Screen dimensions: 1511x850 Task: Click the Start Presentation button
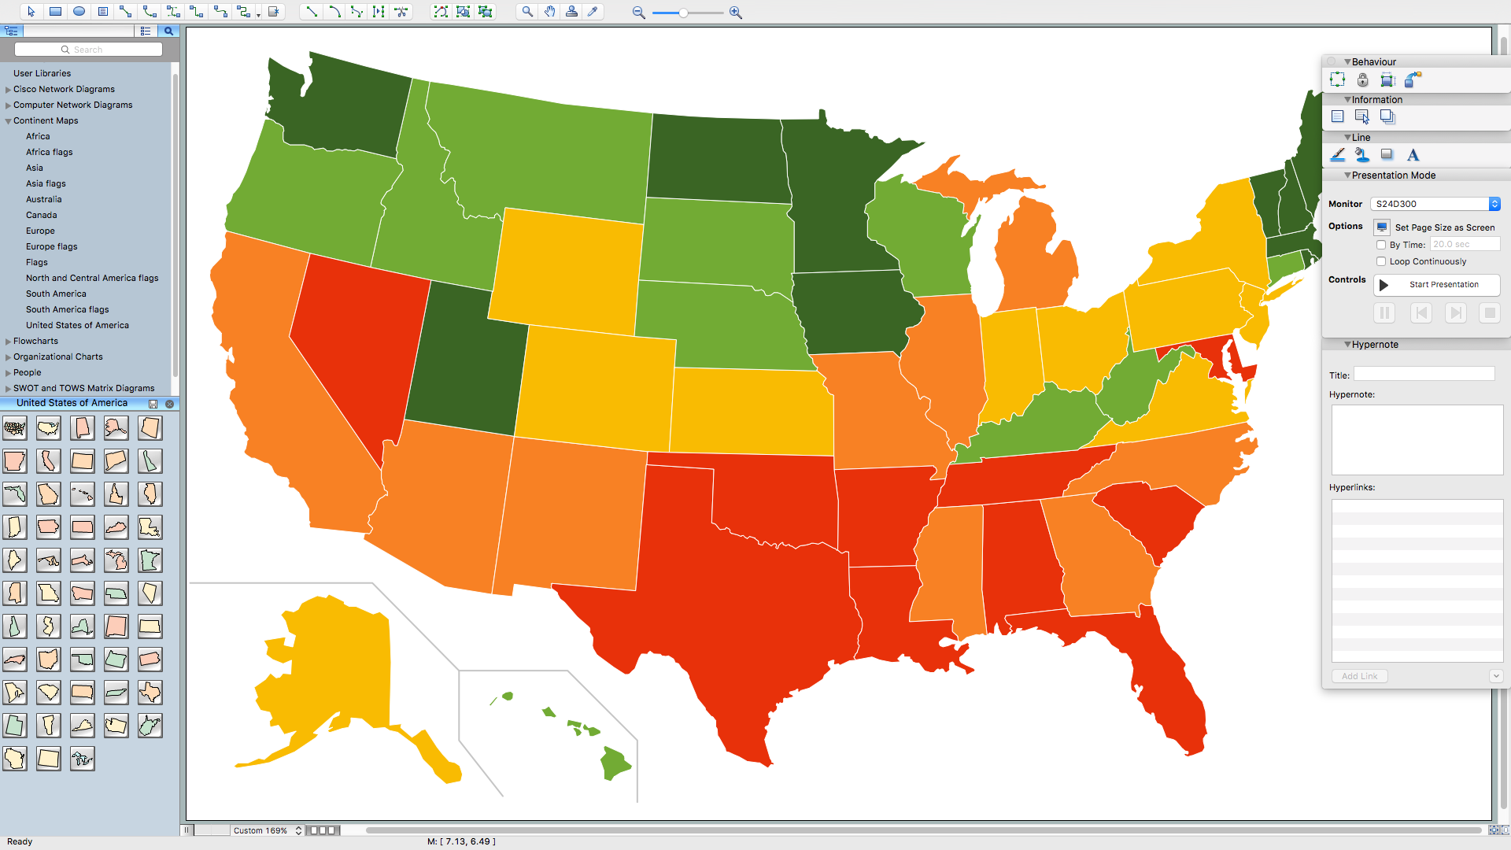(x=1437, y=284)
